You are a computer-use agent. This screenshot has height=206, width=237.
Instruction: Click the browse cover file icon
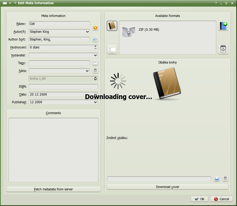[217, 179]
